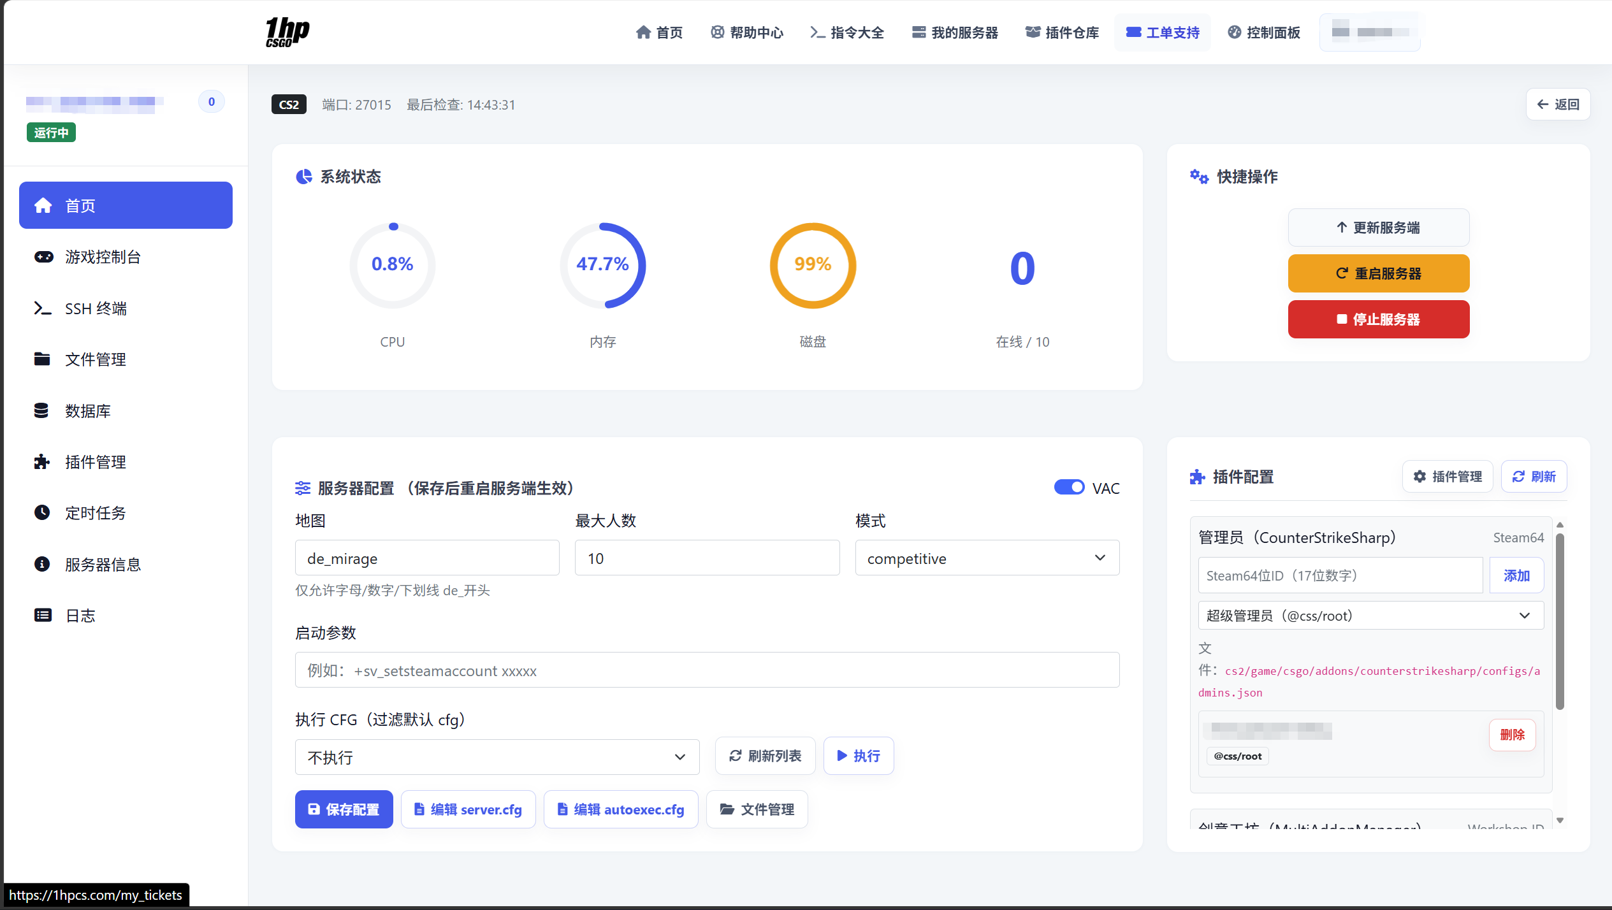Go to 首页 in top navigation
The image size is (1612, 910).
tap(659, 32)
